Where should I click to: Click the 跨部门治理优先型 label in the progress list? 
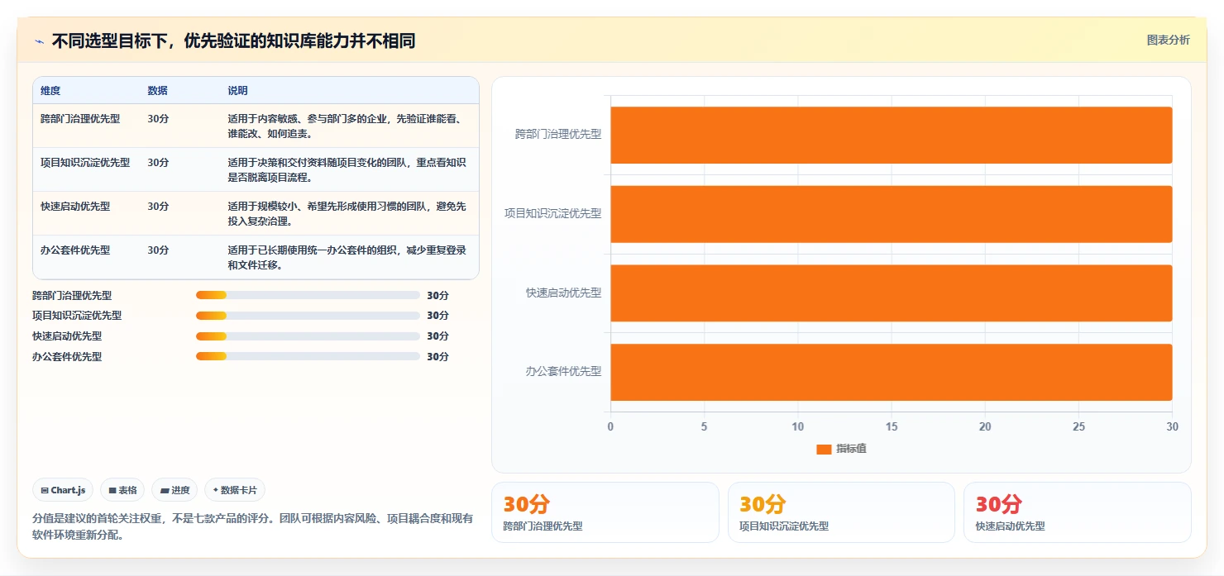[72, 295]
